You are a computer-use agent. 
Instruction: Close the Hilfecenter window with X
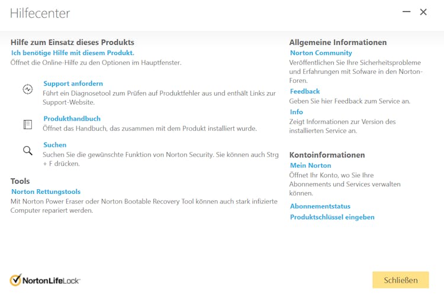(x=423, y=12)
